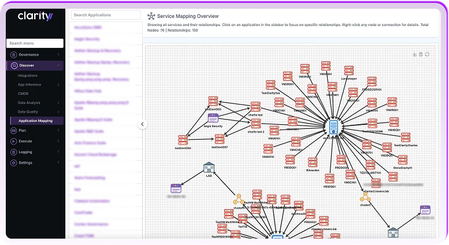Open the Governance menu
This screenshot has height=245, width=449.
pyautogui.click(x=35, y=55)
